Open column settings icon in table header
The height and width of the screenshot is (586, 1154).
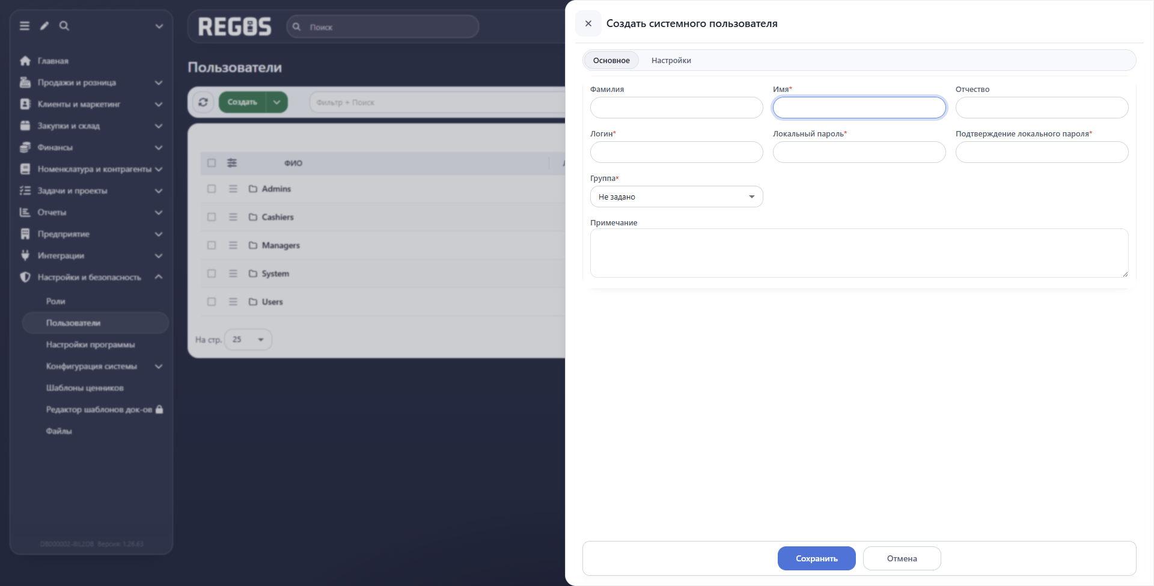coord(232,163)
